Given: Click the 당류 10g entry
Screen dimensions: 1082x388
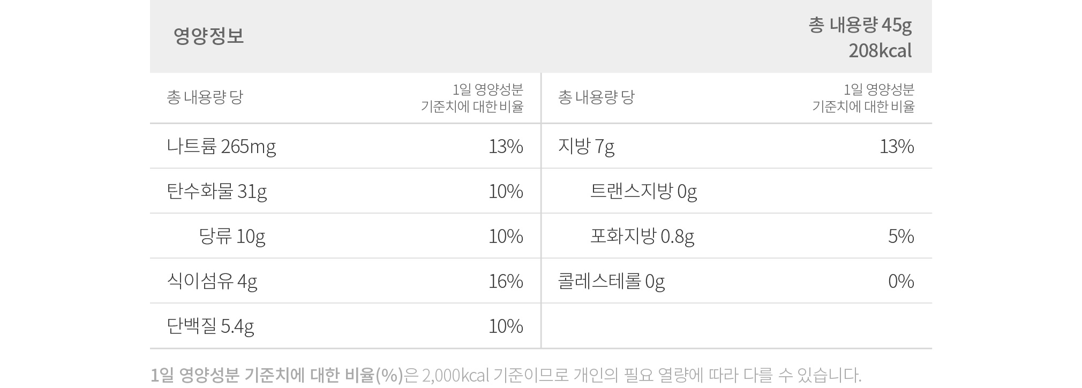Looking at the screenshot, I should [232, 236].
